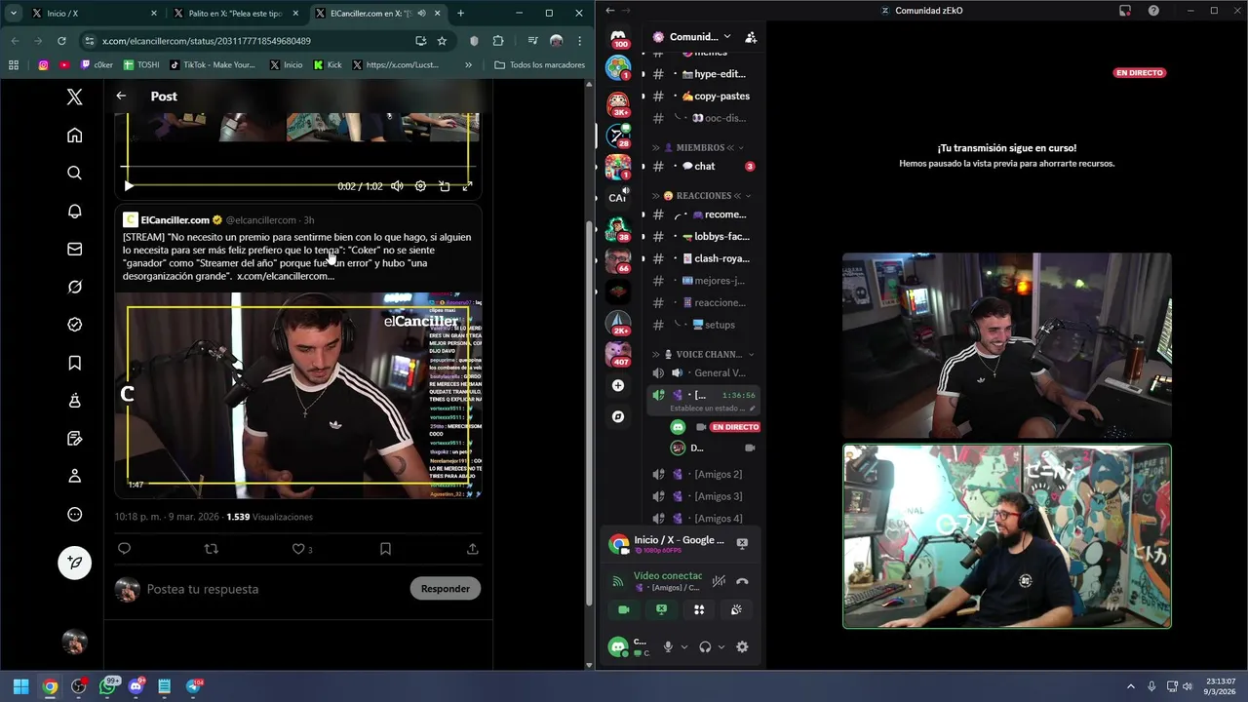
Task: Reload the current page
Action: pyautogui.click(x=61, y=41)
